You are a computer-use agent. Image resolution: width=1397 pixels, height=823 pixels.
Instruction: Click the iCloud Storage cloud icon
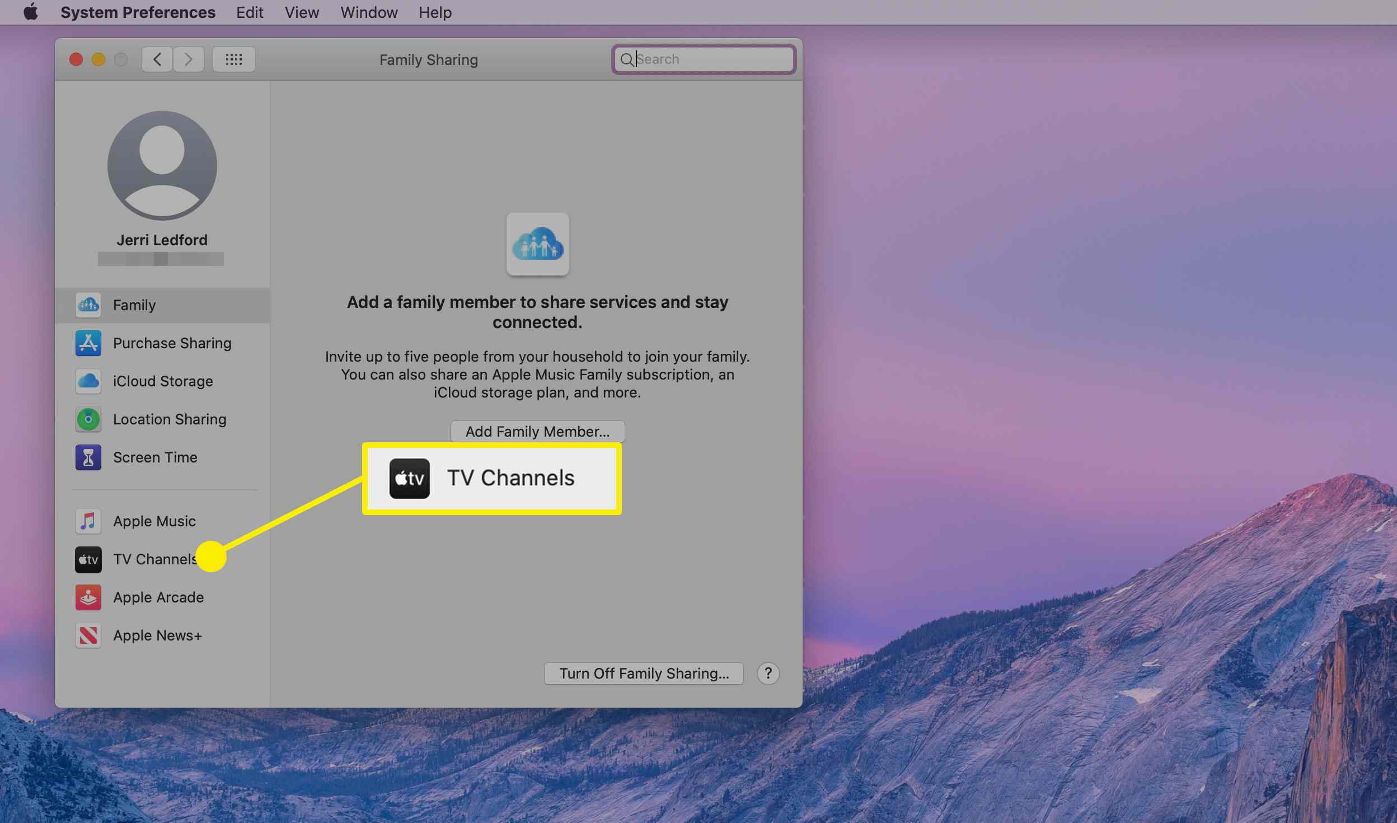tap(88, 381)
